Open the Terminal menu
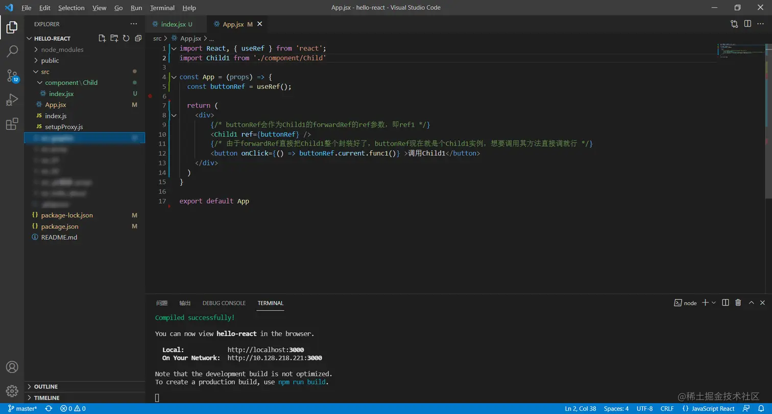 tap(162, 8)
